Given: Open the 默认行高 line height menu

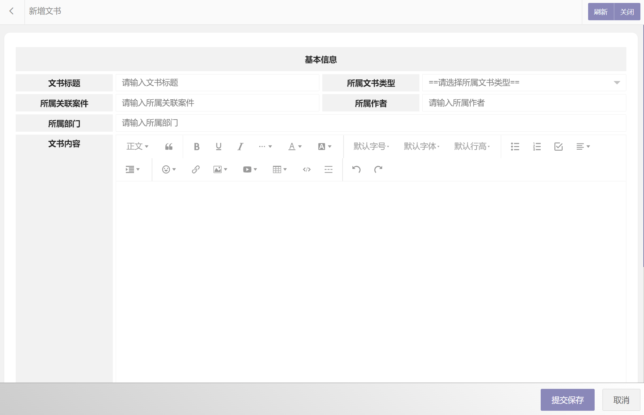Looking at the screenshot, I should tap(472, 146).
